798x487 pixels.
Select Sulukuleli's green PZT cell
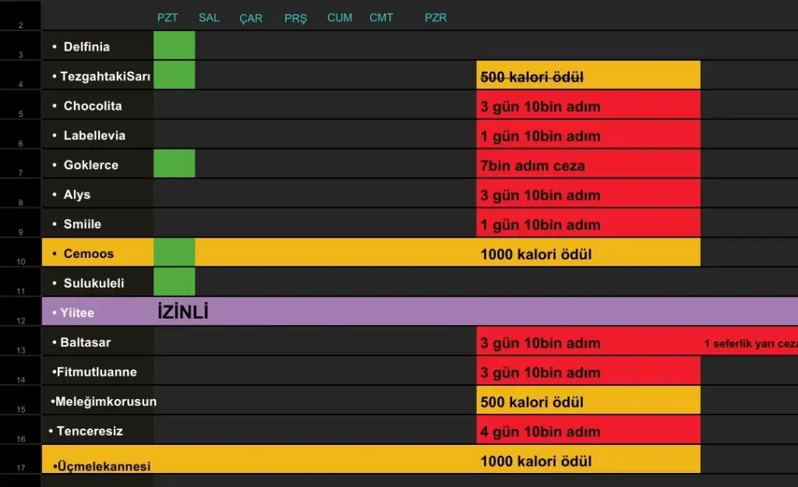174,282
